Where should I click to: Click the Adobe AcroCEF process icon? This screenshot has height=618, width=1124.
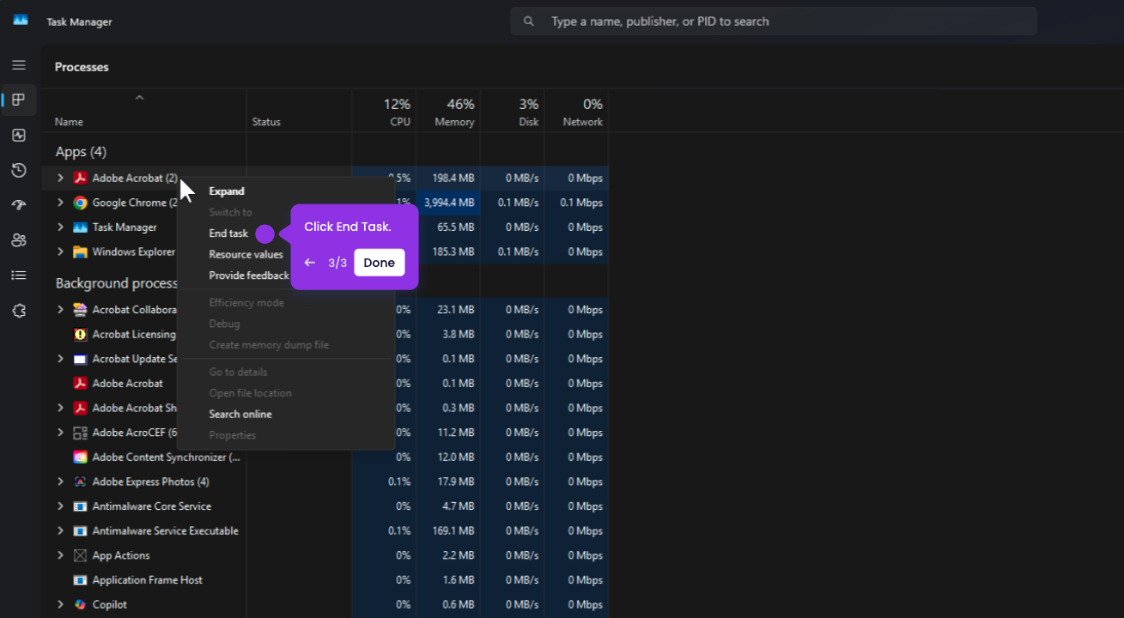(80, 433)
